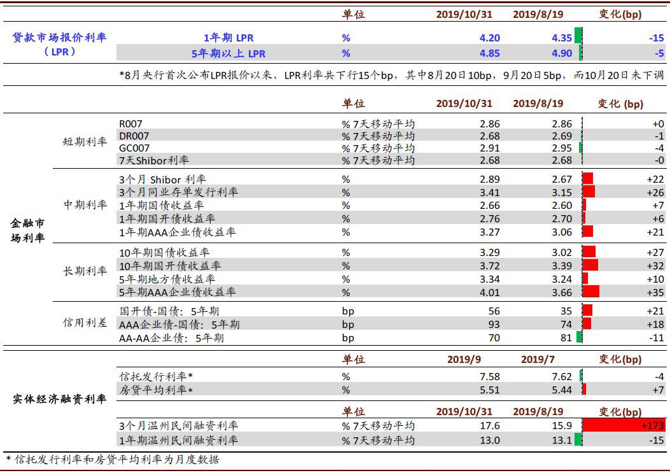This screenshot has width=670, height=473.
Task: Select the 5.44 value for 房贷平均利率
Action: (x=562, y=390)
